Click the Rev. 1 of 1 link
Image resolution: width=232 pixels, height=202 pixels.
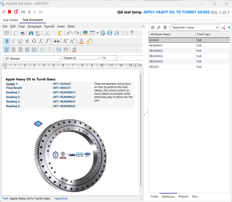coord(220,12)
